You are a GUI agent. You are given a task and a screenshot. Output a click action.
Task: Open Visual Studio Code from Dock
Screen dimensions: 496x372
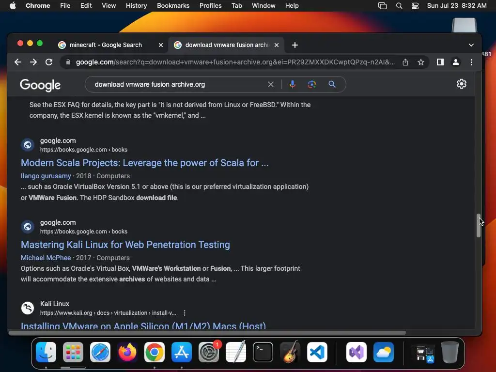point(317,352)
